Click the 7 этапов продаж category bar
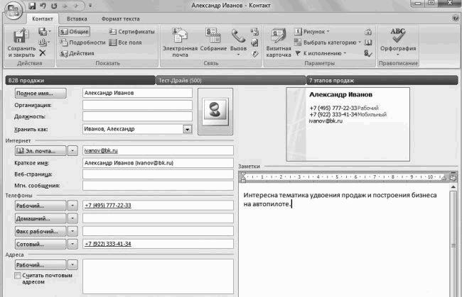 click(x=382, y=80)
